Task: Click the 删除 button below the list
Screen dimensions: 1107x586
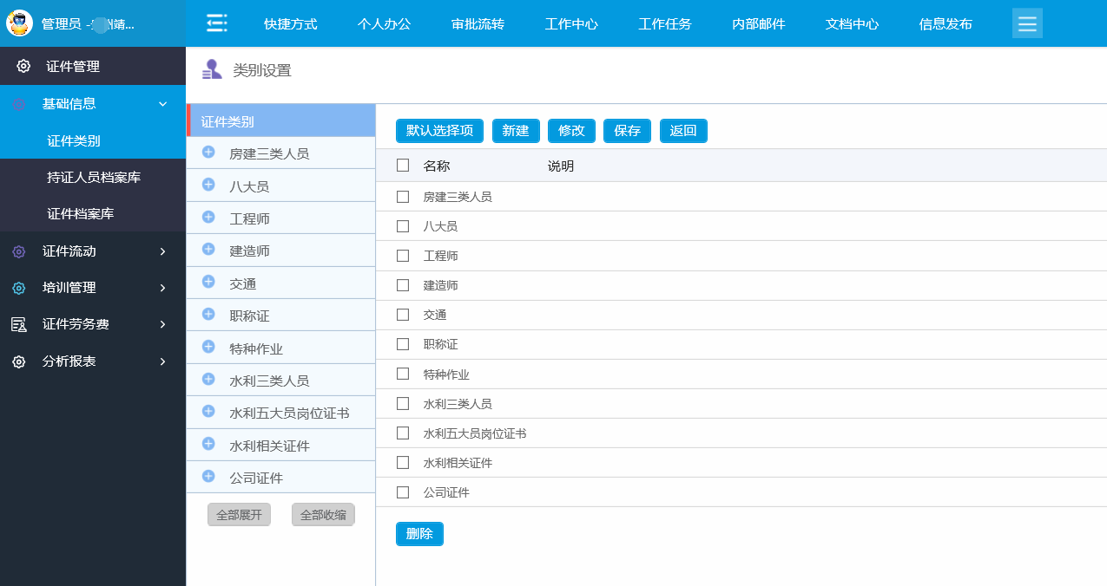Action: point(419,534)
